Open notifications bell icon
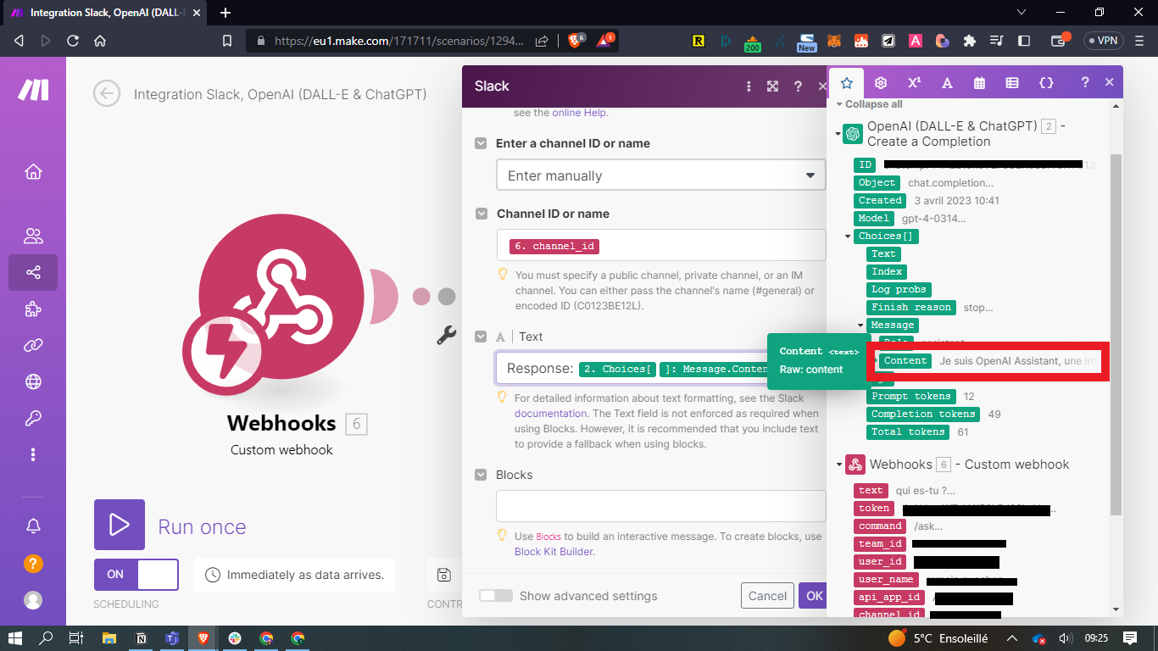This screenshot has width=1158, height=651. [33, 526]
